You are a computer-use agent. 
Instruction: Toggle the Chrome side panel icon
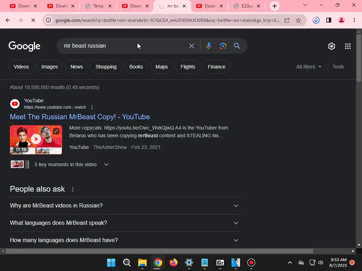329,20
